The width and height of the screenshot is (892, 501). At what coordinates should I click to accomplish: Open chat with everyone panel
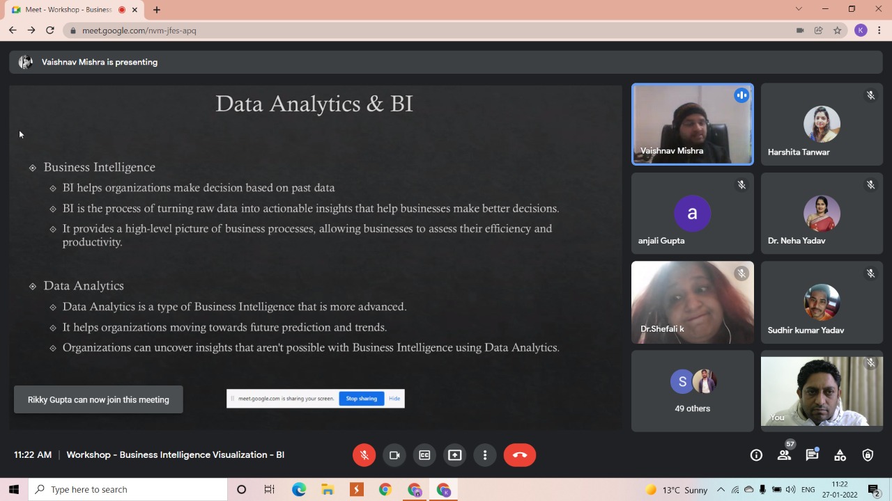pos(812,455)
